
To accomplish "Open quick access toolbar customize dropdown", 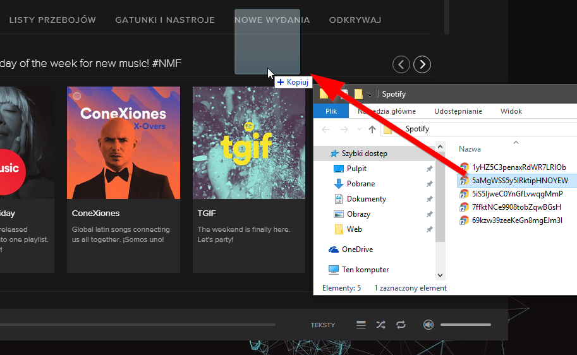I will [x=370, y=95].
